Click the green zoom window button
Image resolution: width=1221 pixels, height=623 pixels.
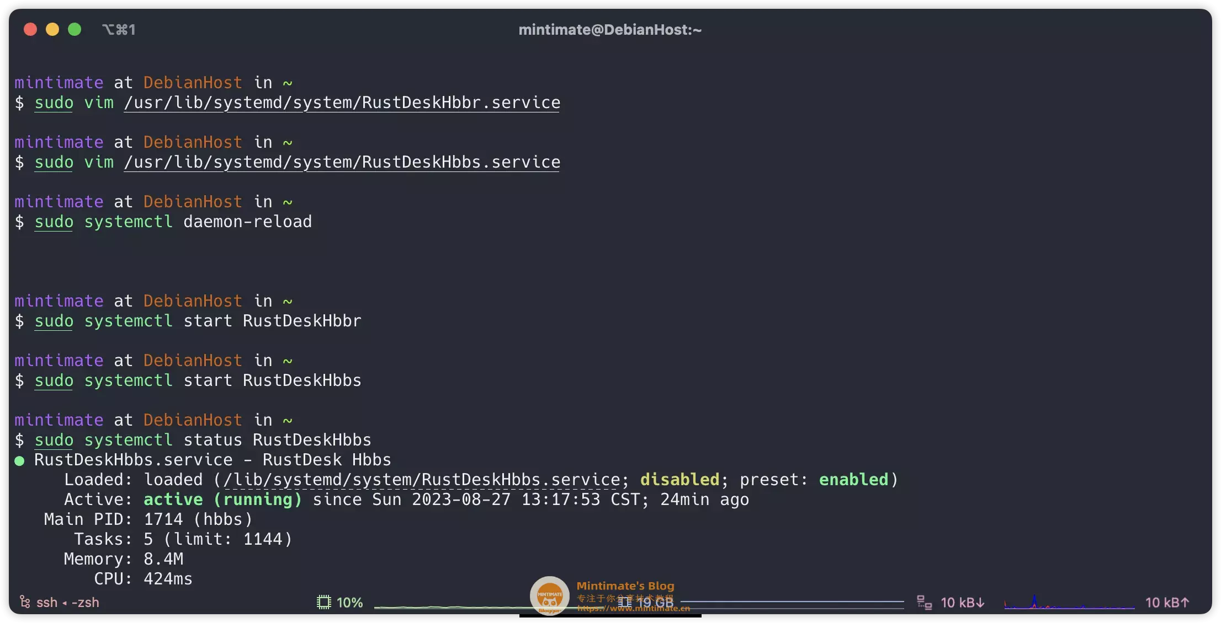[x=75, y=29]
